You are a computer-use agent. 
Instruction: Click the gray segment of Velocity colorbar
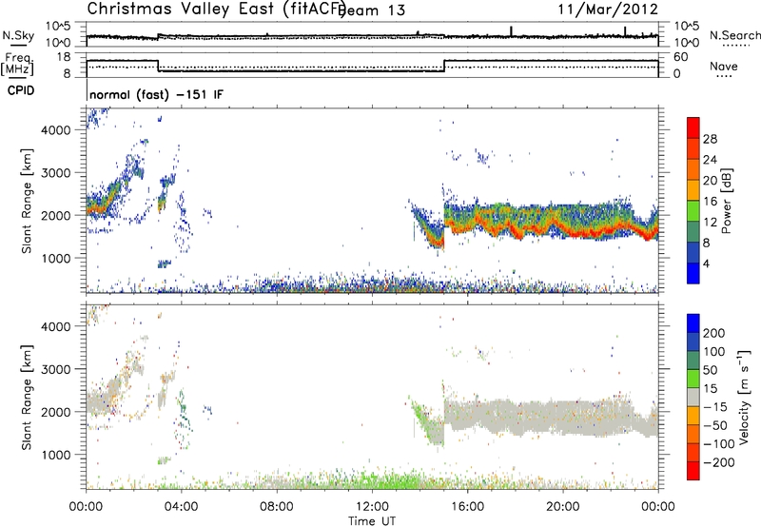pyautogui.click(x=693, y=397)
